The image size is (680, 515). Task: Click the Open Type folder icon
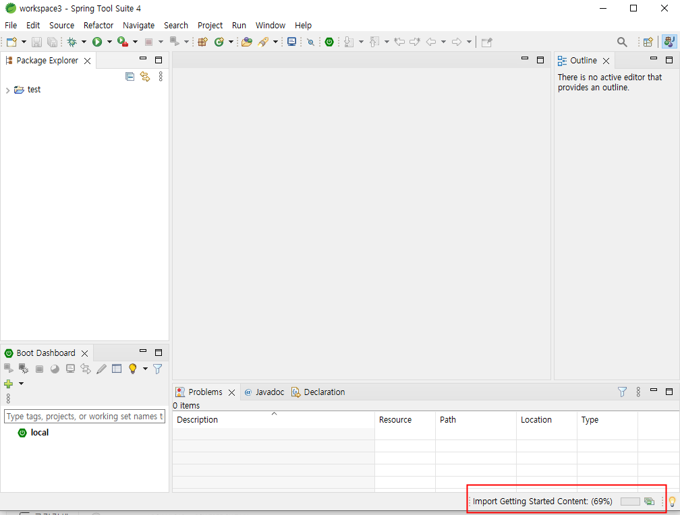coord(247,42)
